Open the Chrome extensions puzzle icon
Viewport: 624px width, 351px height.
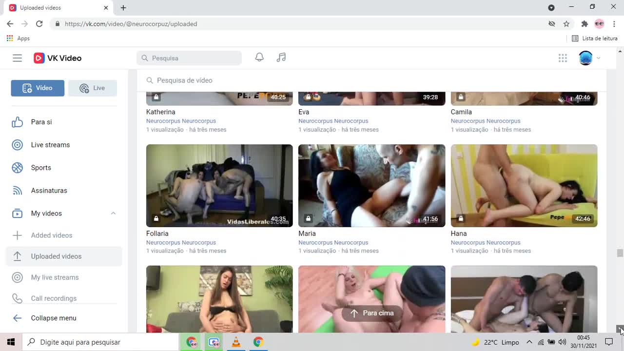pos(584,24)
